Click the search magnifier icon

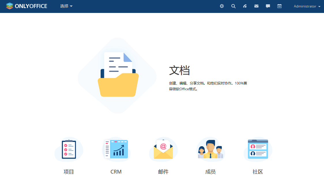coord(233,6)
